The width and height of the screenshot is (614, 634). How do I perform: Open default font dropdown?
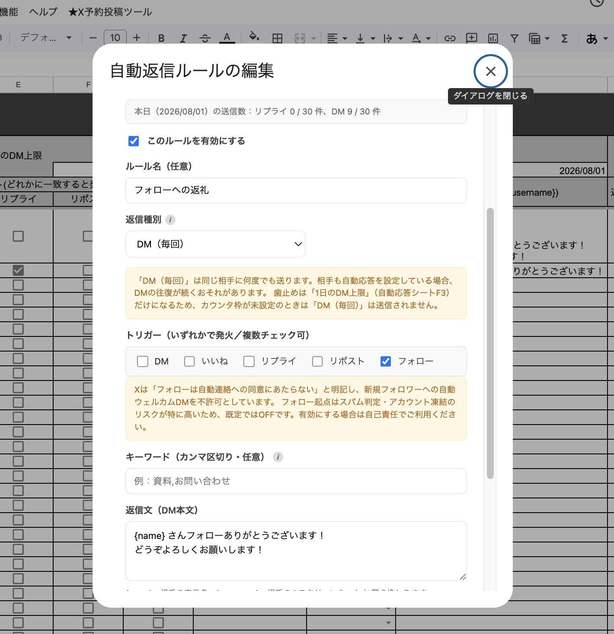(x=46, y=38)
